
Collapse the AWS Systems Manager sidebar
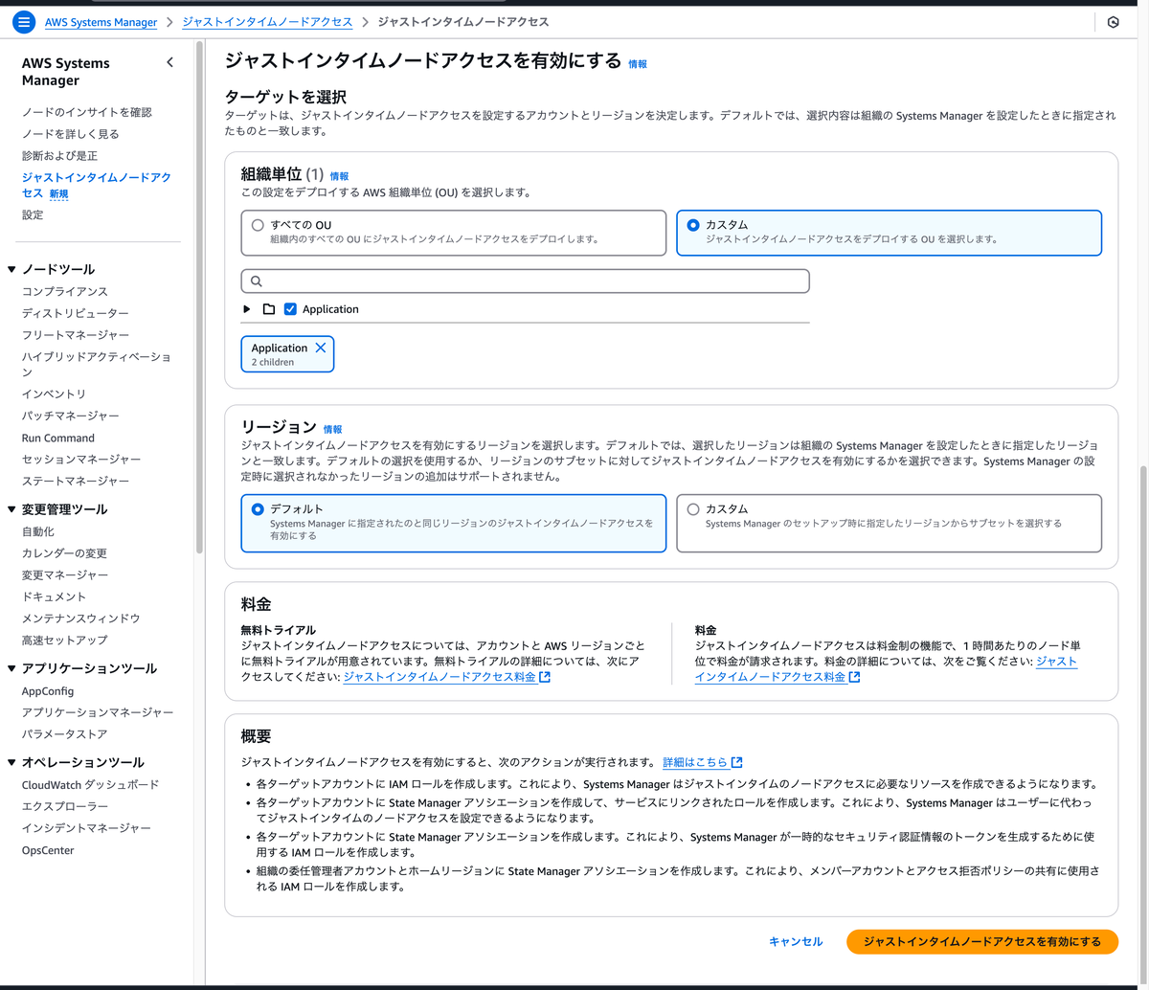(x=170, y=62)
